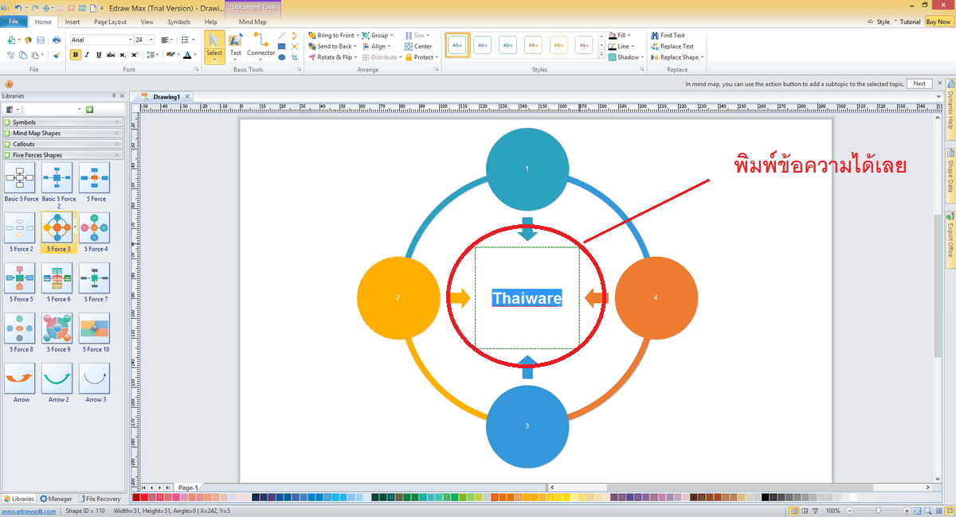
Task: Open the Line style dropdown
Action: pyautogui.click(x=621, y=46)
